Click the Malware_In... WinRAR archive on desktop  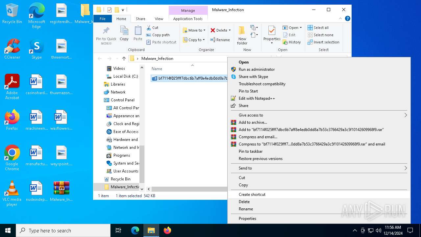62,191
